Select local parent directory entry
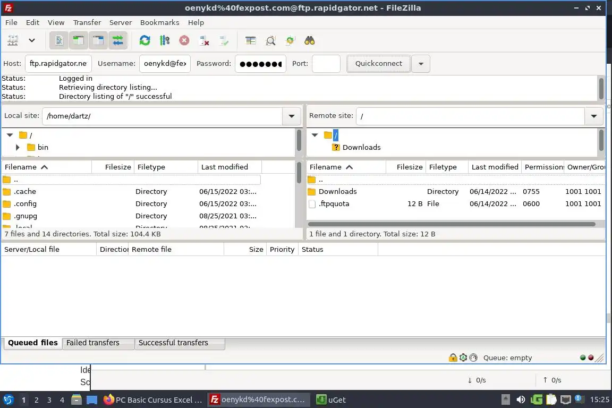The height and width of the screenshot is (408, 612). 131,180
